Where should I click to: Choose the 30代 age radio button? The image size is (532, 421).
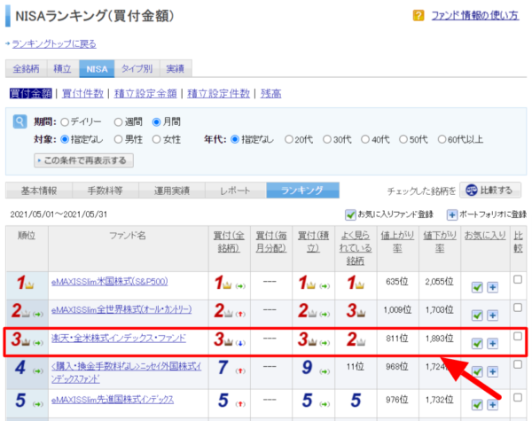point(327,139)
